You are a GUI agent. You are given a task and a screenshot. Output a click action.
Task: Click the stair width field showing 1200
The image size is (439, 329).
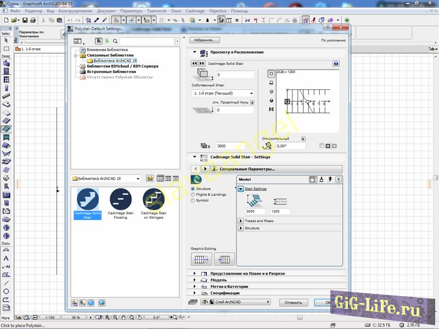click(x=280, y=211)
